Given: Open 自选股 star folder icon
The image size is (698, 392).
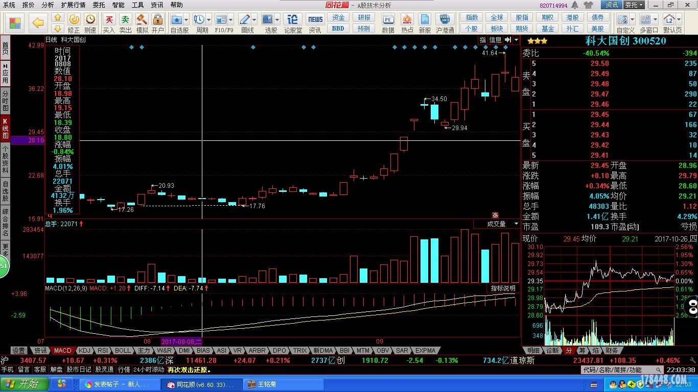Looking at the screenshot, I should click(177, 19).
